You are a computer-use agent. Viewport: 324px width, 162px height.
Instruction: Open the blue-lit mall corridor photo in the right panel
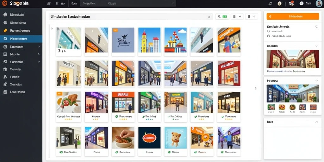point(293,93)
